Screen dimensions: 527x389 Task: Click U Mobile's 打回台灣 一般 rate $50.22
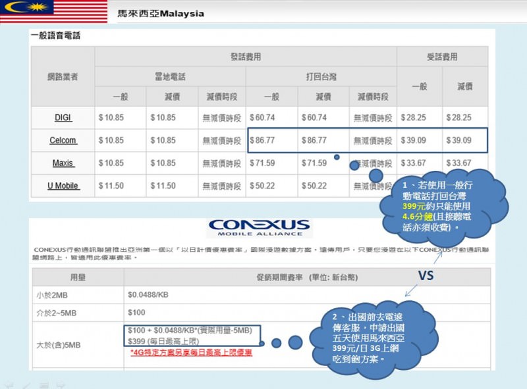262,186
